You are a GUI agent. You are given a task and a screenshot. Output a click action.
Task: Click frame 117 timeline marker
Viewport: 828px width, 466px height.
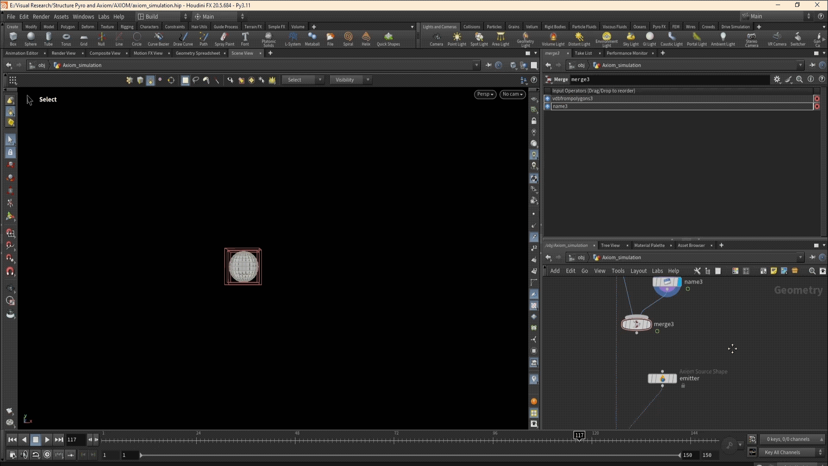(x=579, y=435)
